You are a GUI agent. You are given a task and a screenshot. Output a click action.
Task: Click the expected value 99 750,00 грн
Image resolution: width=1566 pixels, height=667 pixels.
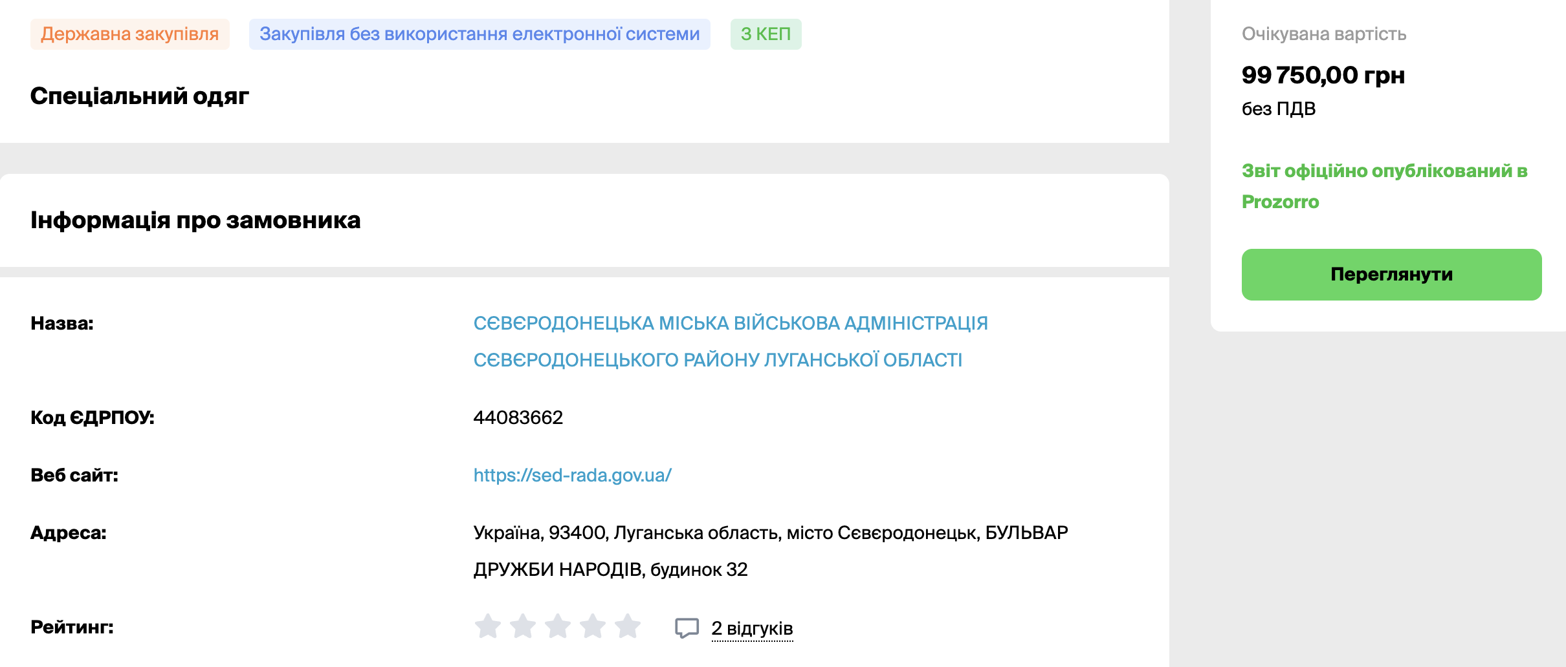click(1323, 75)
